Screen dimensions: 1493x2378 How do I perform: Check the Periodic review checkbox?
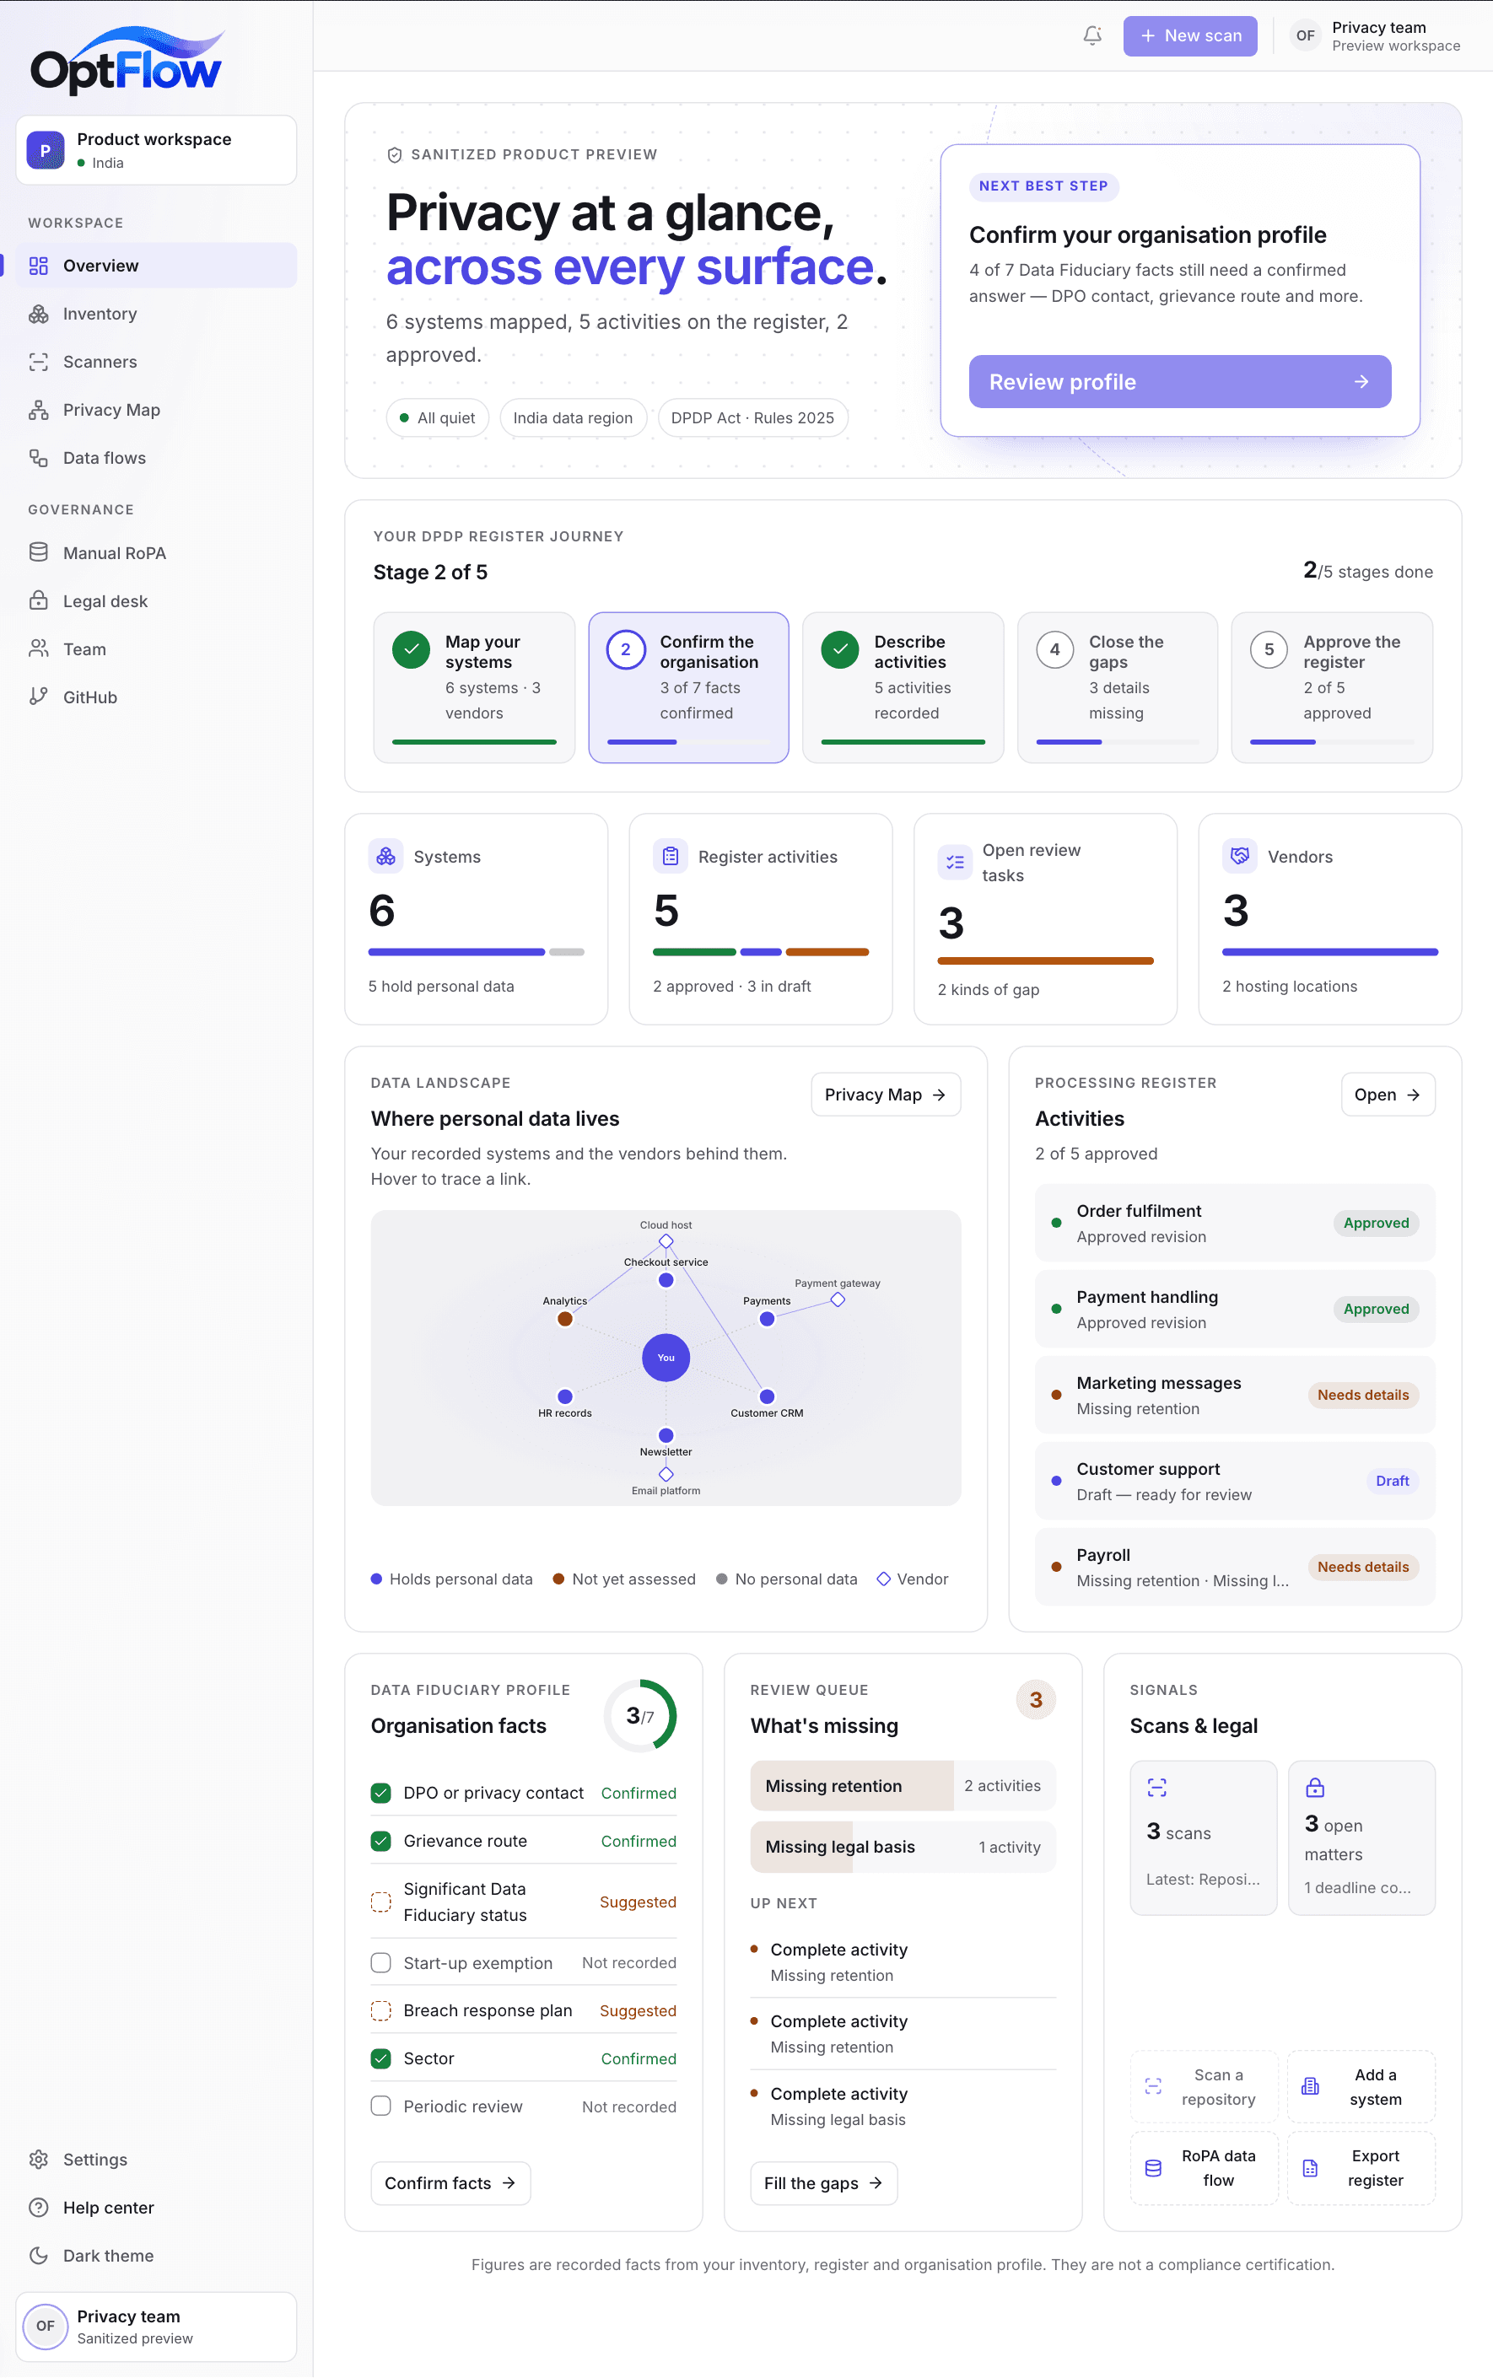[381, 2106]
